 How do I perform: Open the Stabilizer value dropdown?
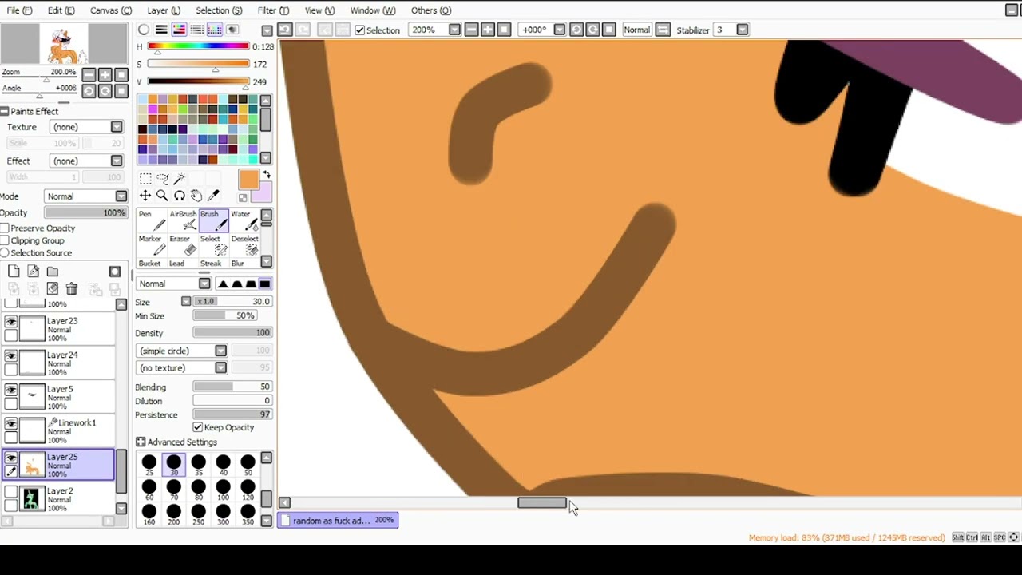(743, 30)
